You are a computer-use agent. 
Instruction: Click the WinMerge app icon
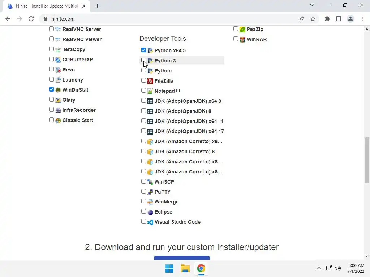click(x=150, y=202)
